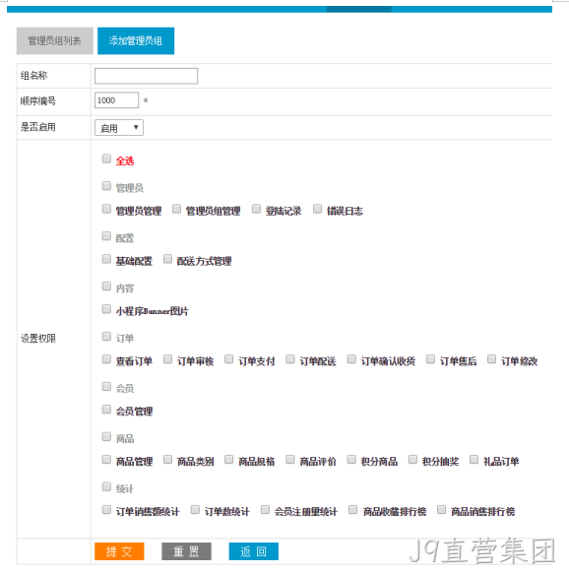Enable 配送方式管理 permission

(167, 259)
